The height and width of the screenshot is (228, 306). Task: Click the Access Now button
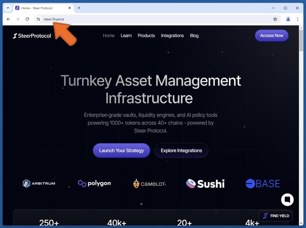click(272, 35)
